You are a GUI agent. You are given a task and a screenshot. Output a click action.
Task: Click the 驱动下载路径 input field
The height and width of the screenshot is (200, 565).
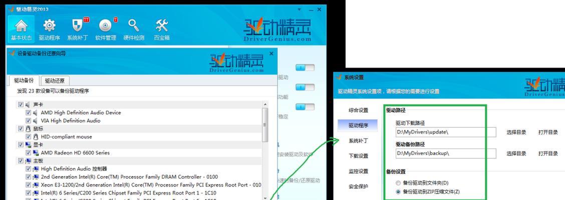tap(446, 132)
